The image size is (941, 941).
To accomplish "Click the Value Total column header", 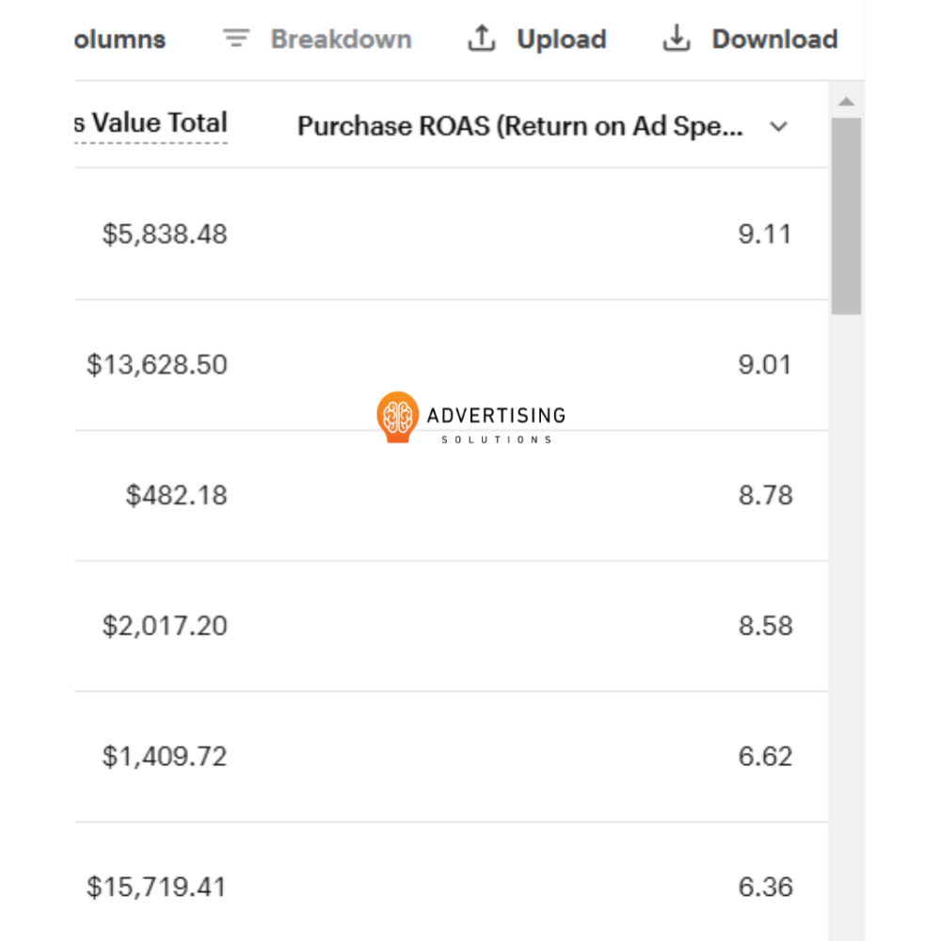I will 152,123.
